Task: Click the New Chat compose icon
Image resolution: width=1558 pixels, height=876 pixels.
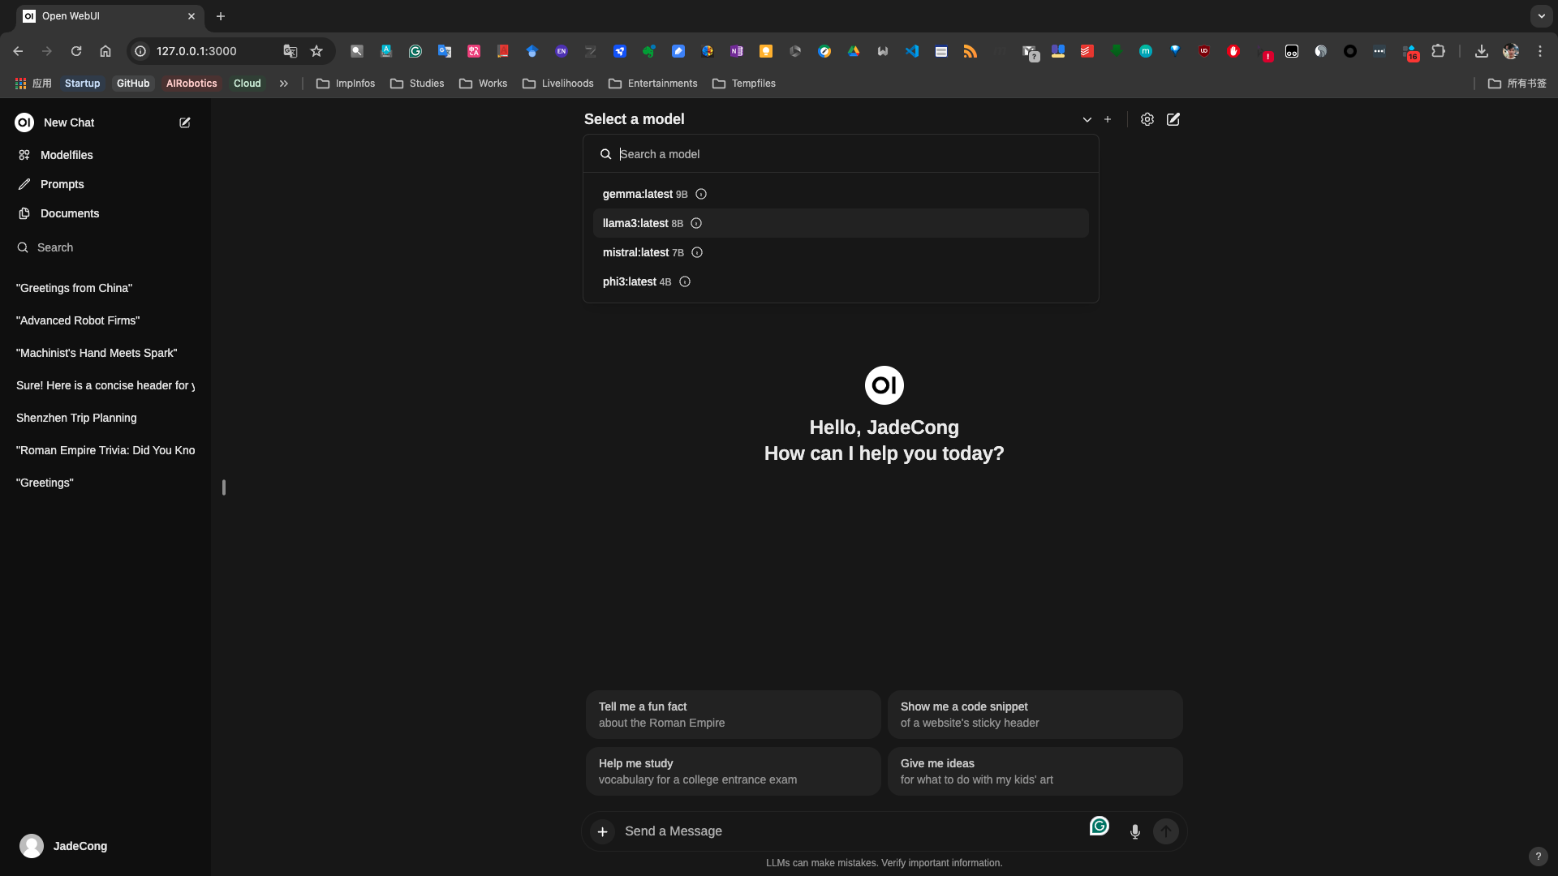Action: pos(184,122)
